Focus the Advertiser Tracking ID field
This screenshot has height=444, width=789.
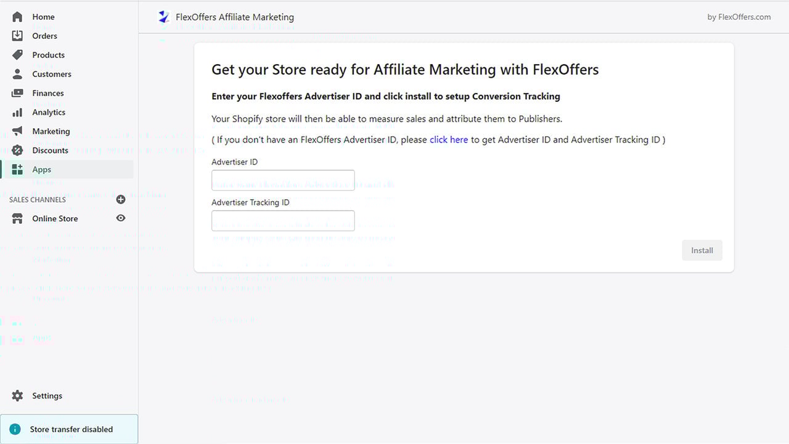[283, 221]
